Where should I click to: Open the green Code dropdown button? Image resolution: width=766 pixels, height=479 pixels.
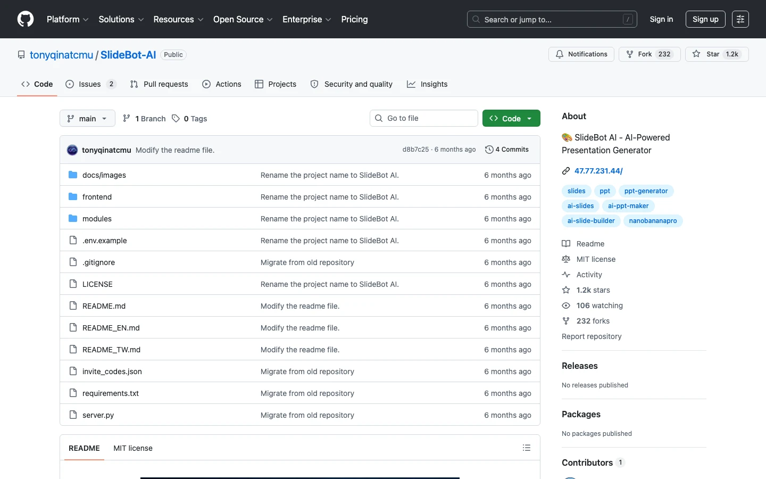(511, 118)
